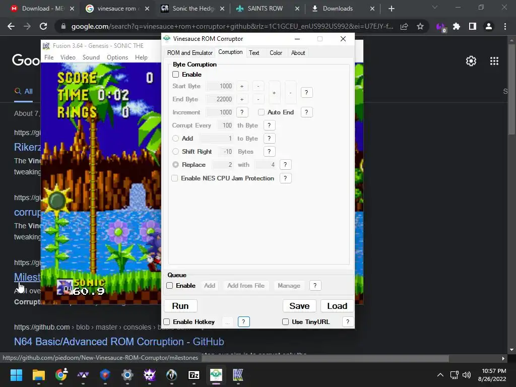The height and width of the screenshot is (387, 516).
Task: Click the Queue Manage button
Action: (289, 286)
